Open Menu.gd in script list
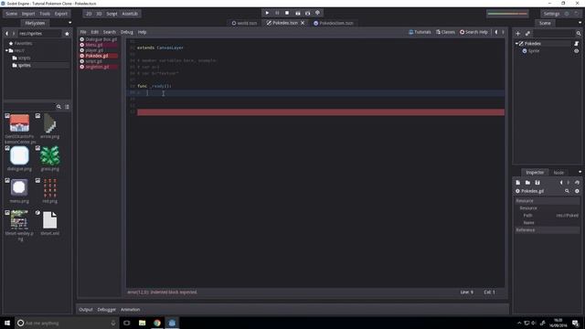The height and width of the screenshot is (329, 585). (93, 45)
